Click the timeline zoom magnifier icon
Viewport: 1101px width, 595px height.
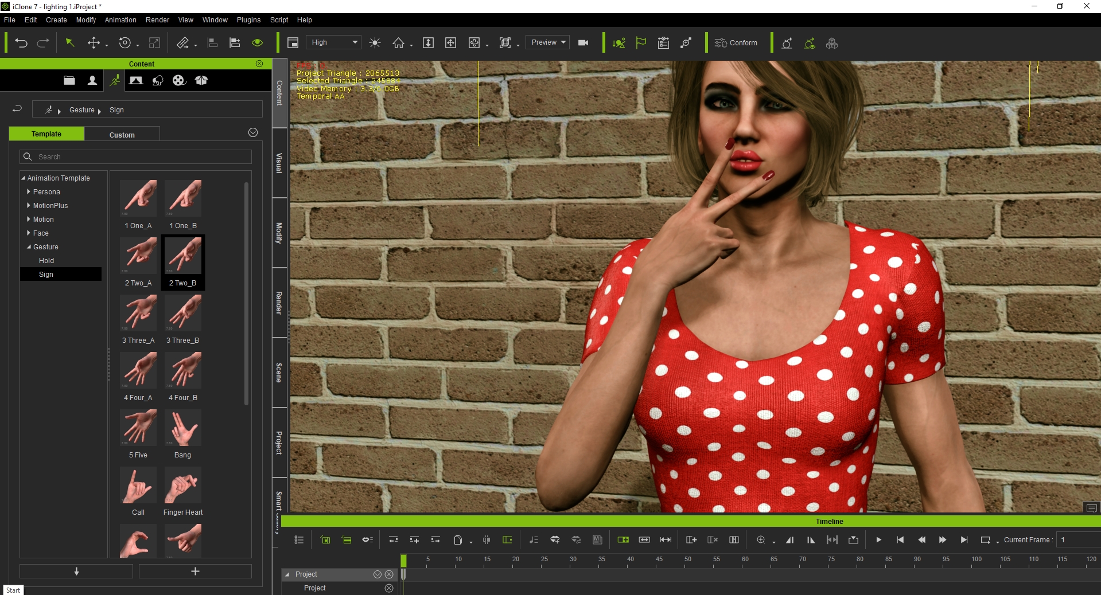[761, 540]
